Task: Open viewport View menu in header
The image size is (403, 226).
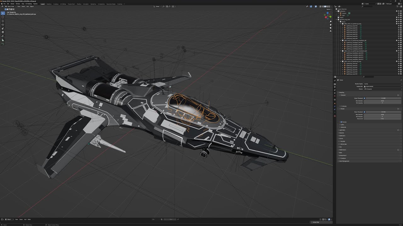Action: [x=19, y=6]
